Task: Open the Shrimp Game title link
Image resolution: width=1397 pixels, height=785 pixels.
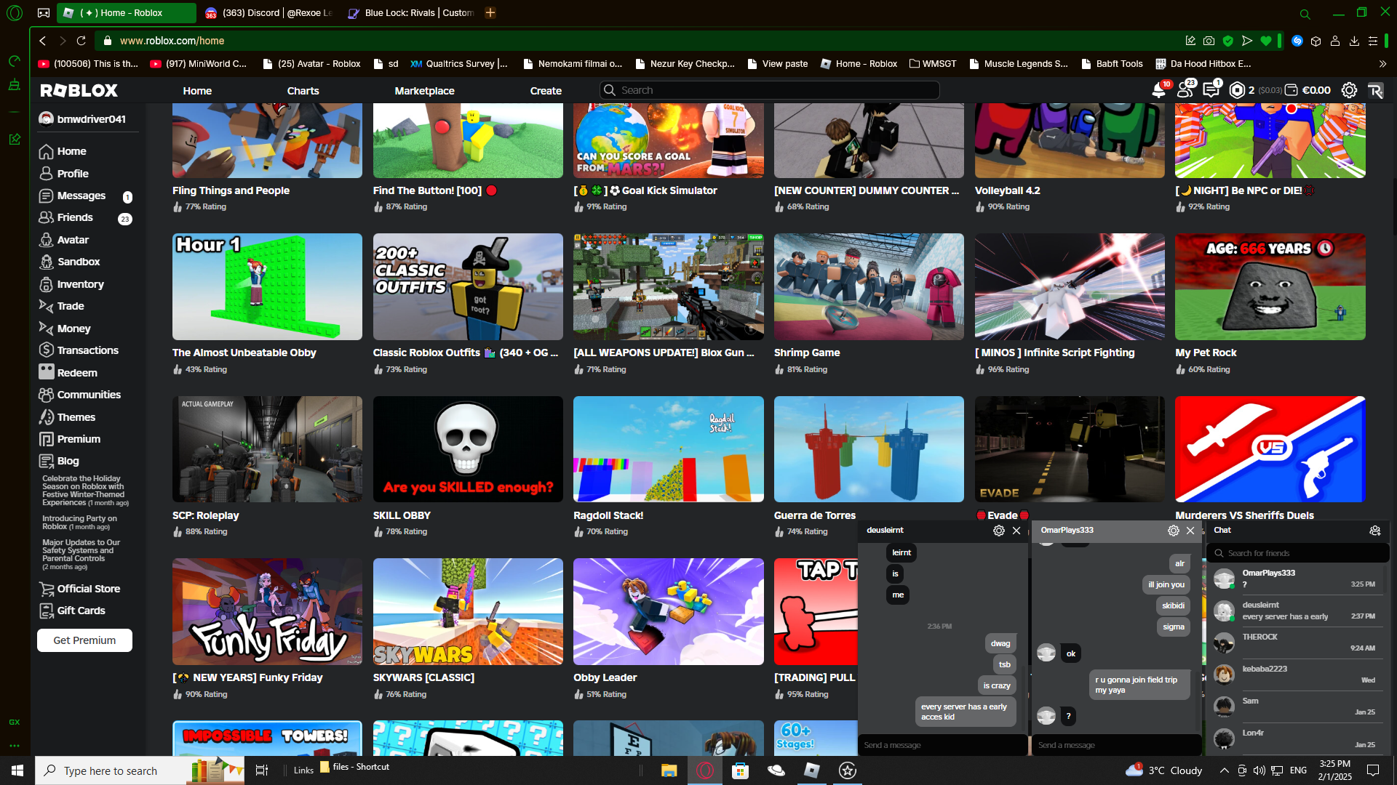Action: 806,353
